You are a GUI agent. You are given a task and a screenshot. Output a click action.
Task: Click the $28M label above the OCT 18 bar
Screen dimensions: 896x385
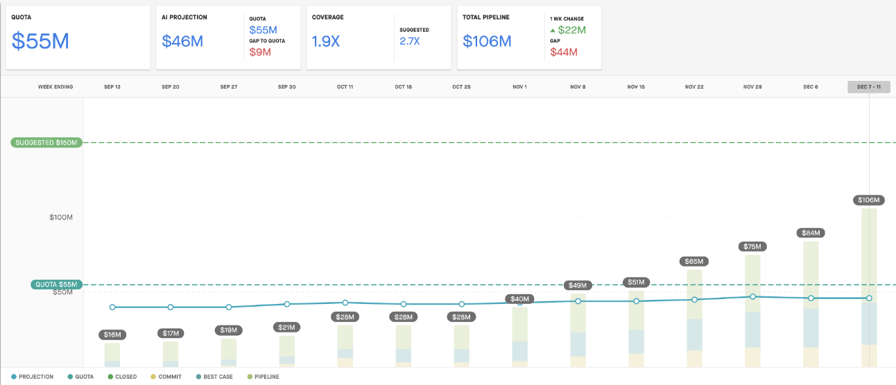[x=404, y=316]
